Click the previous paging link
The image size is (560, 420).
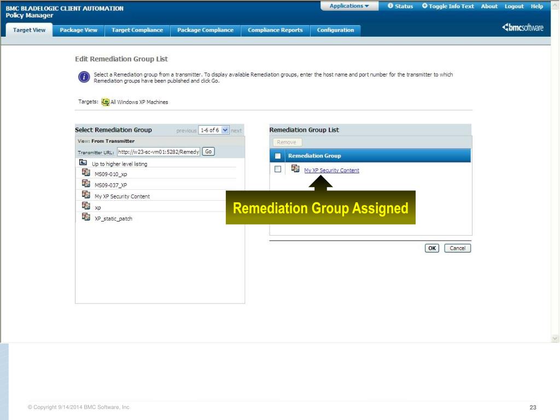(186, 131)
